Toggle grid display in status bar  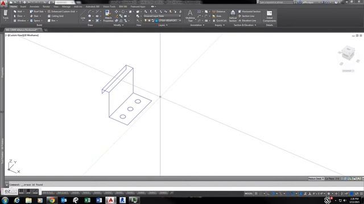256,194
